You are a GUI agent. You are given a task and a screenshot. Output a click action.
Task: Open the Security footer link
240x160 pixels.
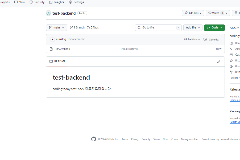click(x=146, y=139)
